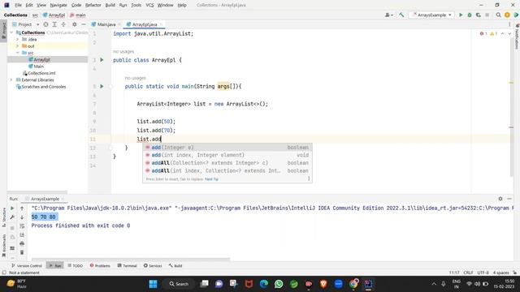Viewport: 520px width, 292px height.
Task: Expand All in the Project panel
Action: tap(54, 24)
